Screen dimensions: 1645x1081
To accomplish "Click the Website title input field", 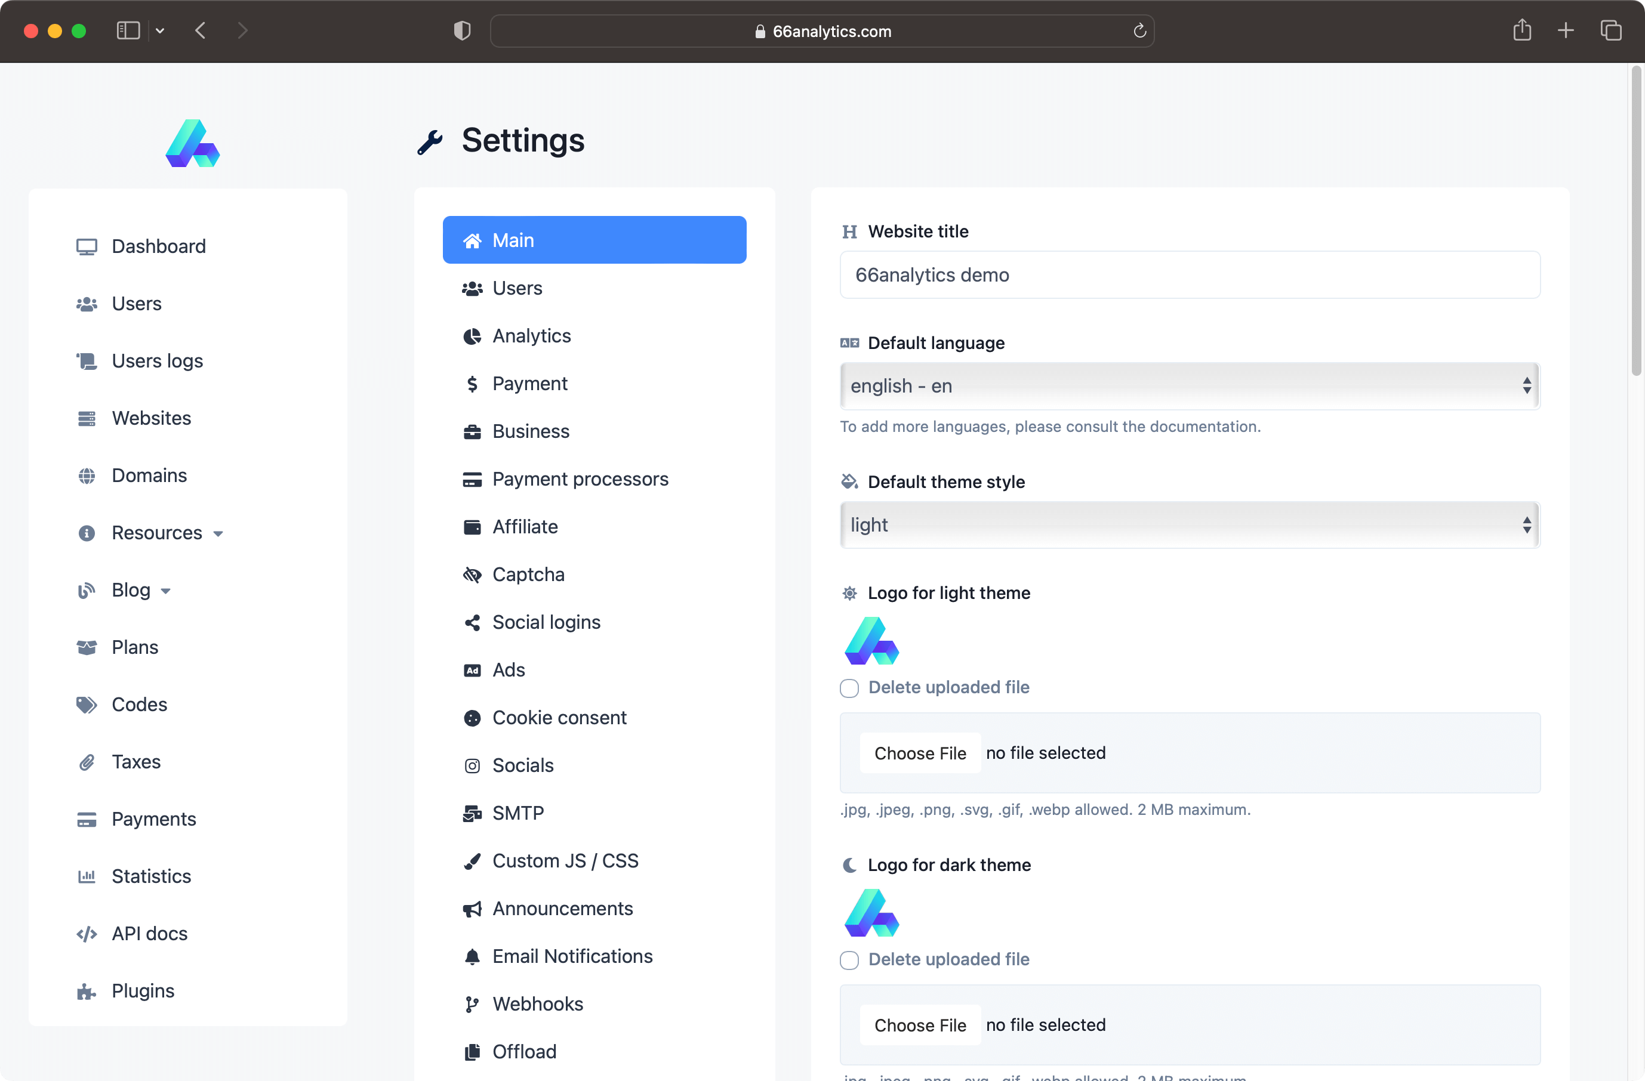I will pyautogui.click(x=1190, y=274).
